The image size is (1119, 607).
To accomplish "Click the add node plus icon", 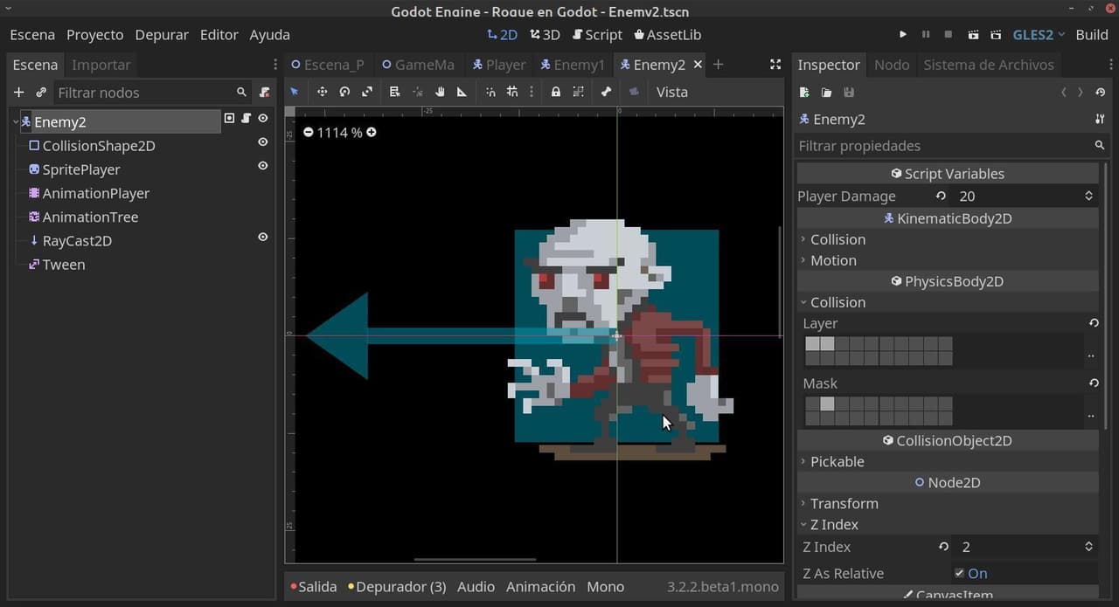I will pyautogui.click(x=18, y=92).
